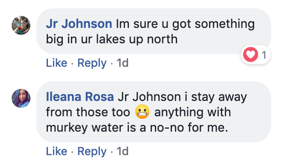Open Jr Johnson's profile from the bold author name
The image size is (295, 164).
point(79,24)
